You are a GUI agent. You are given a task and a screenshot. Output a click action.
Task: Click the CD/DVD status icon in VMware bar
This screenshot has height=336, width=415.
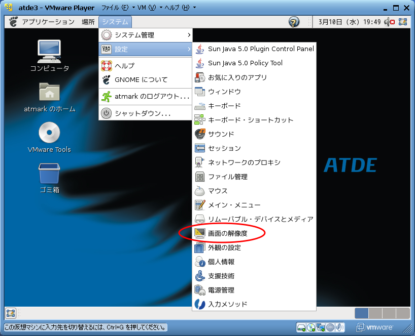pyautogui.click(x=311, y=327)
